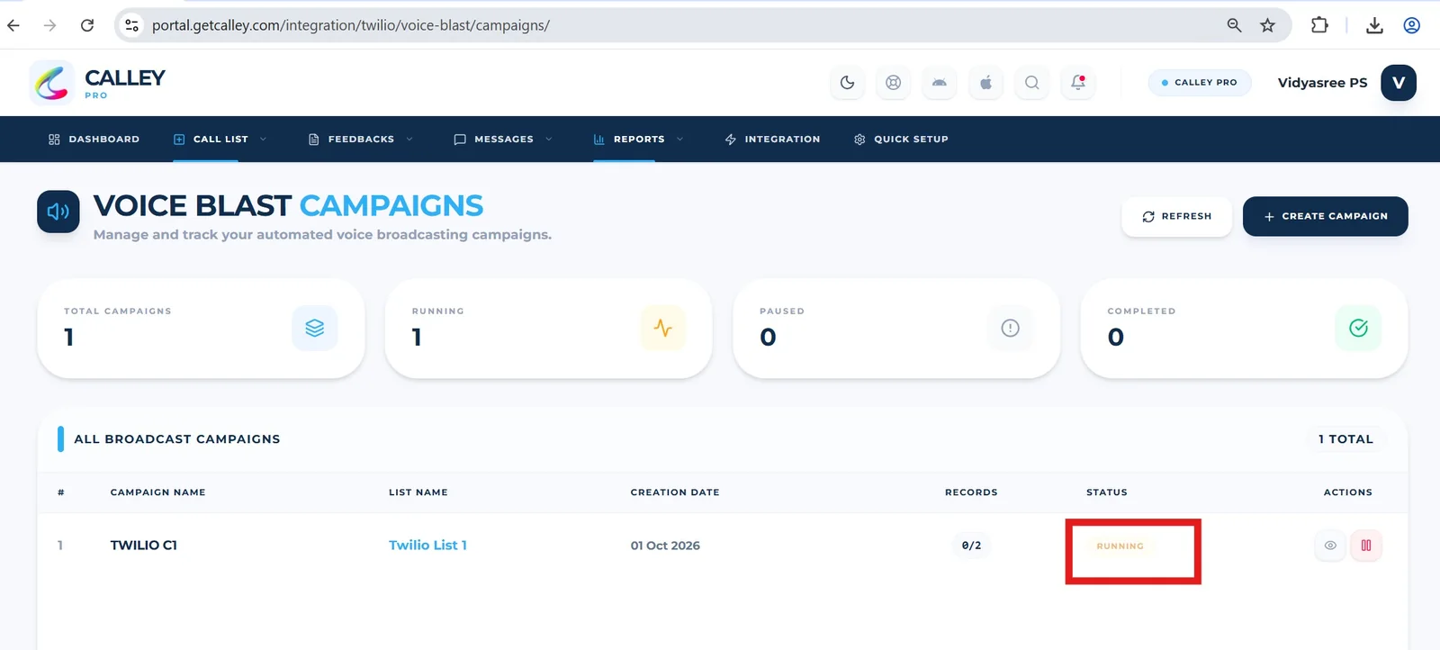Expand the Call List dropdown

pos(220,140)
